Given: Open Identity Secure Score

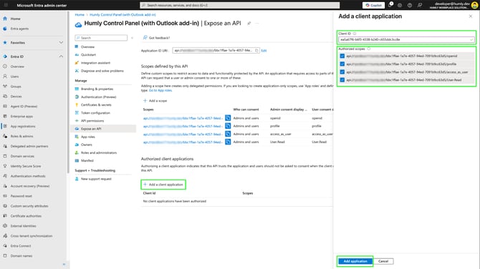Looking at the screenshot, I should pos(26,166).
